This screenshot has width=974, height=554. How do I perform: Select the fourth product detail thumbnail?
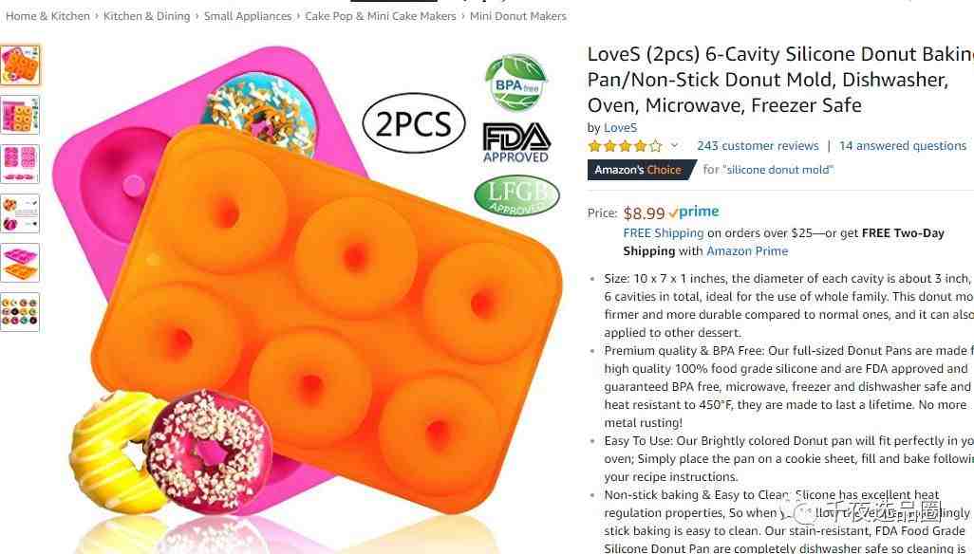(x=20, y=213)
